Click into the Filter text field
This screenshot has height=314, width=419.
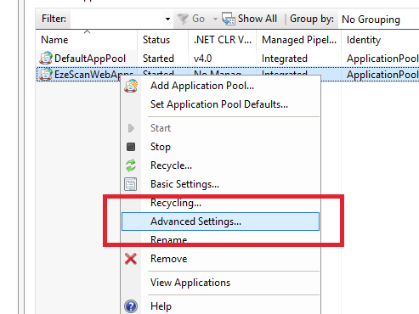[x=116, y=19]
